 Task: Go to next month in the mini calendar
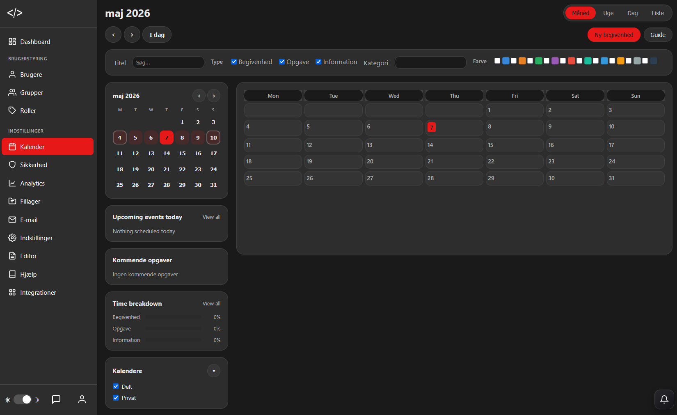(x=214, y=96)
